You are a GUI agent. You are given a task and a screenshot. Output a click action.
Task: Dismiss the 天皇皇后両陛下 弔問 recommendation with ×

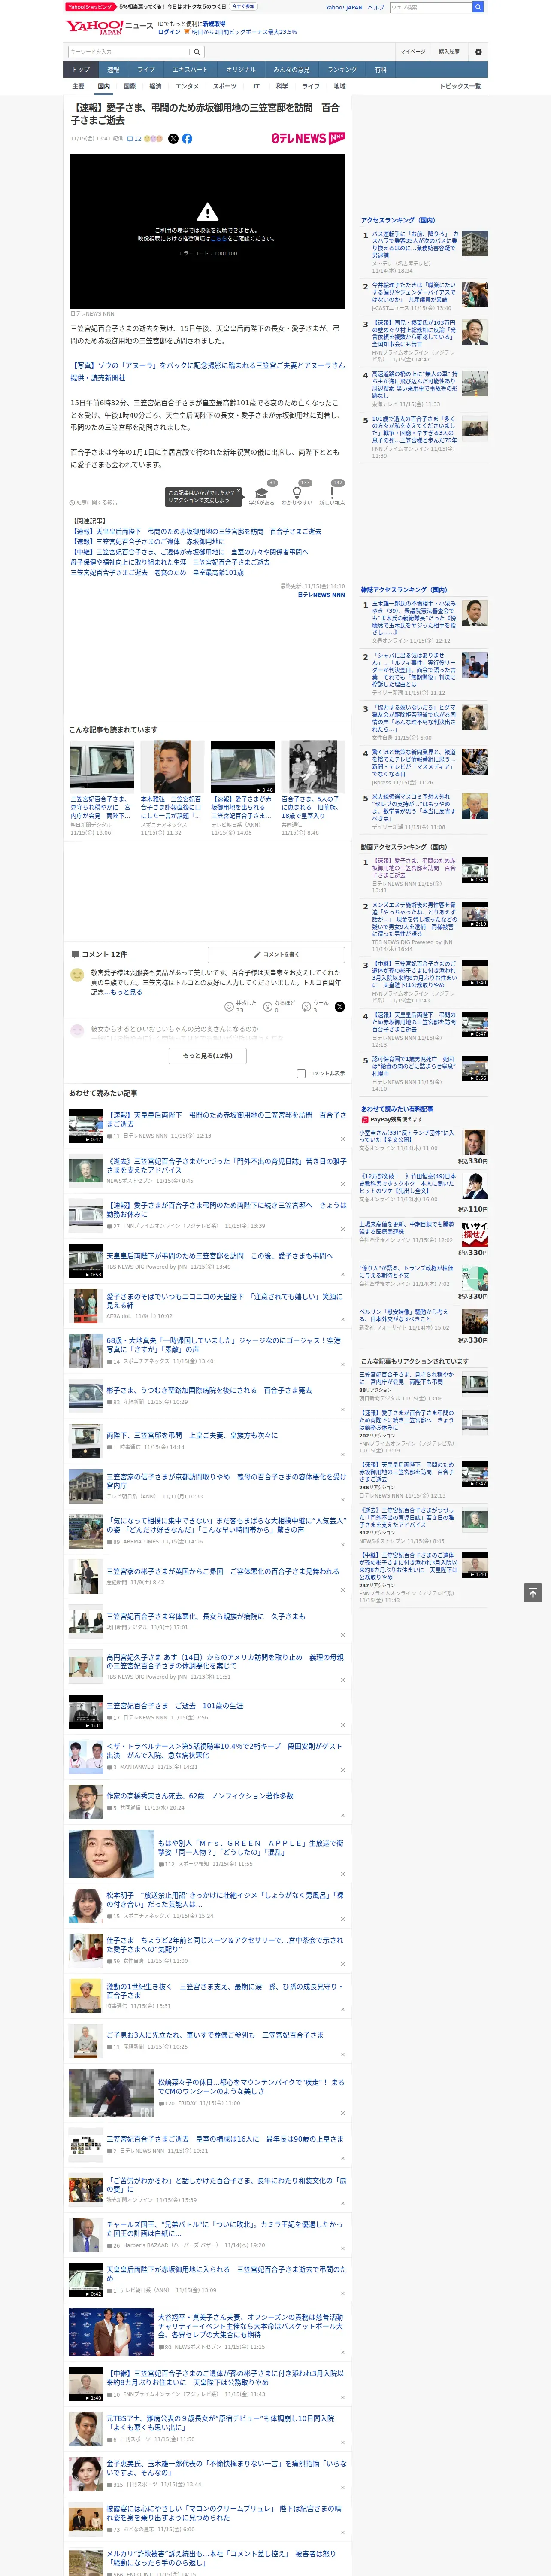(x=343, y=1138)
